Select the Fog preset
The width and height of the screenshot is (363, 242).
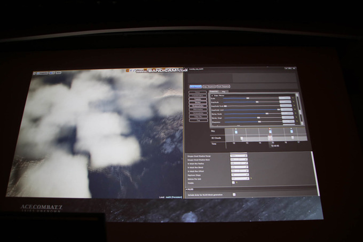tap(199, 120)
